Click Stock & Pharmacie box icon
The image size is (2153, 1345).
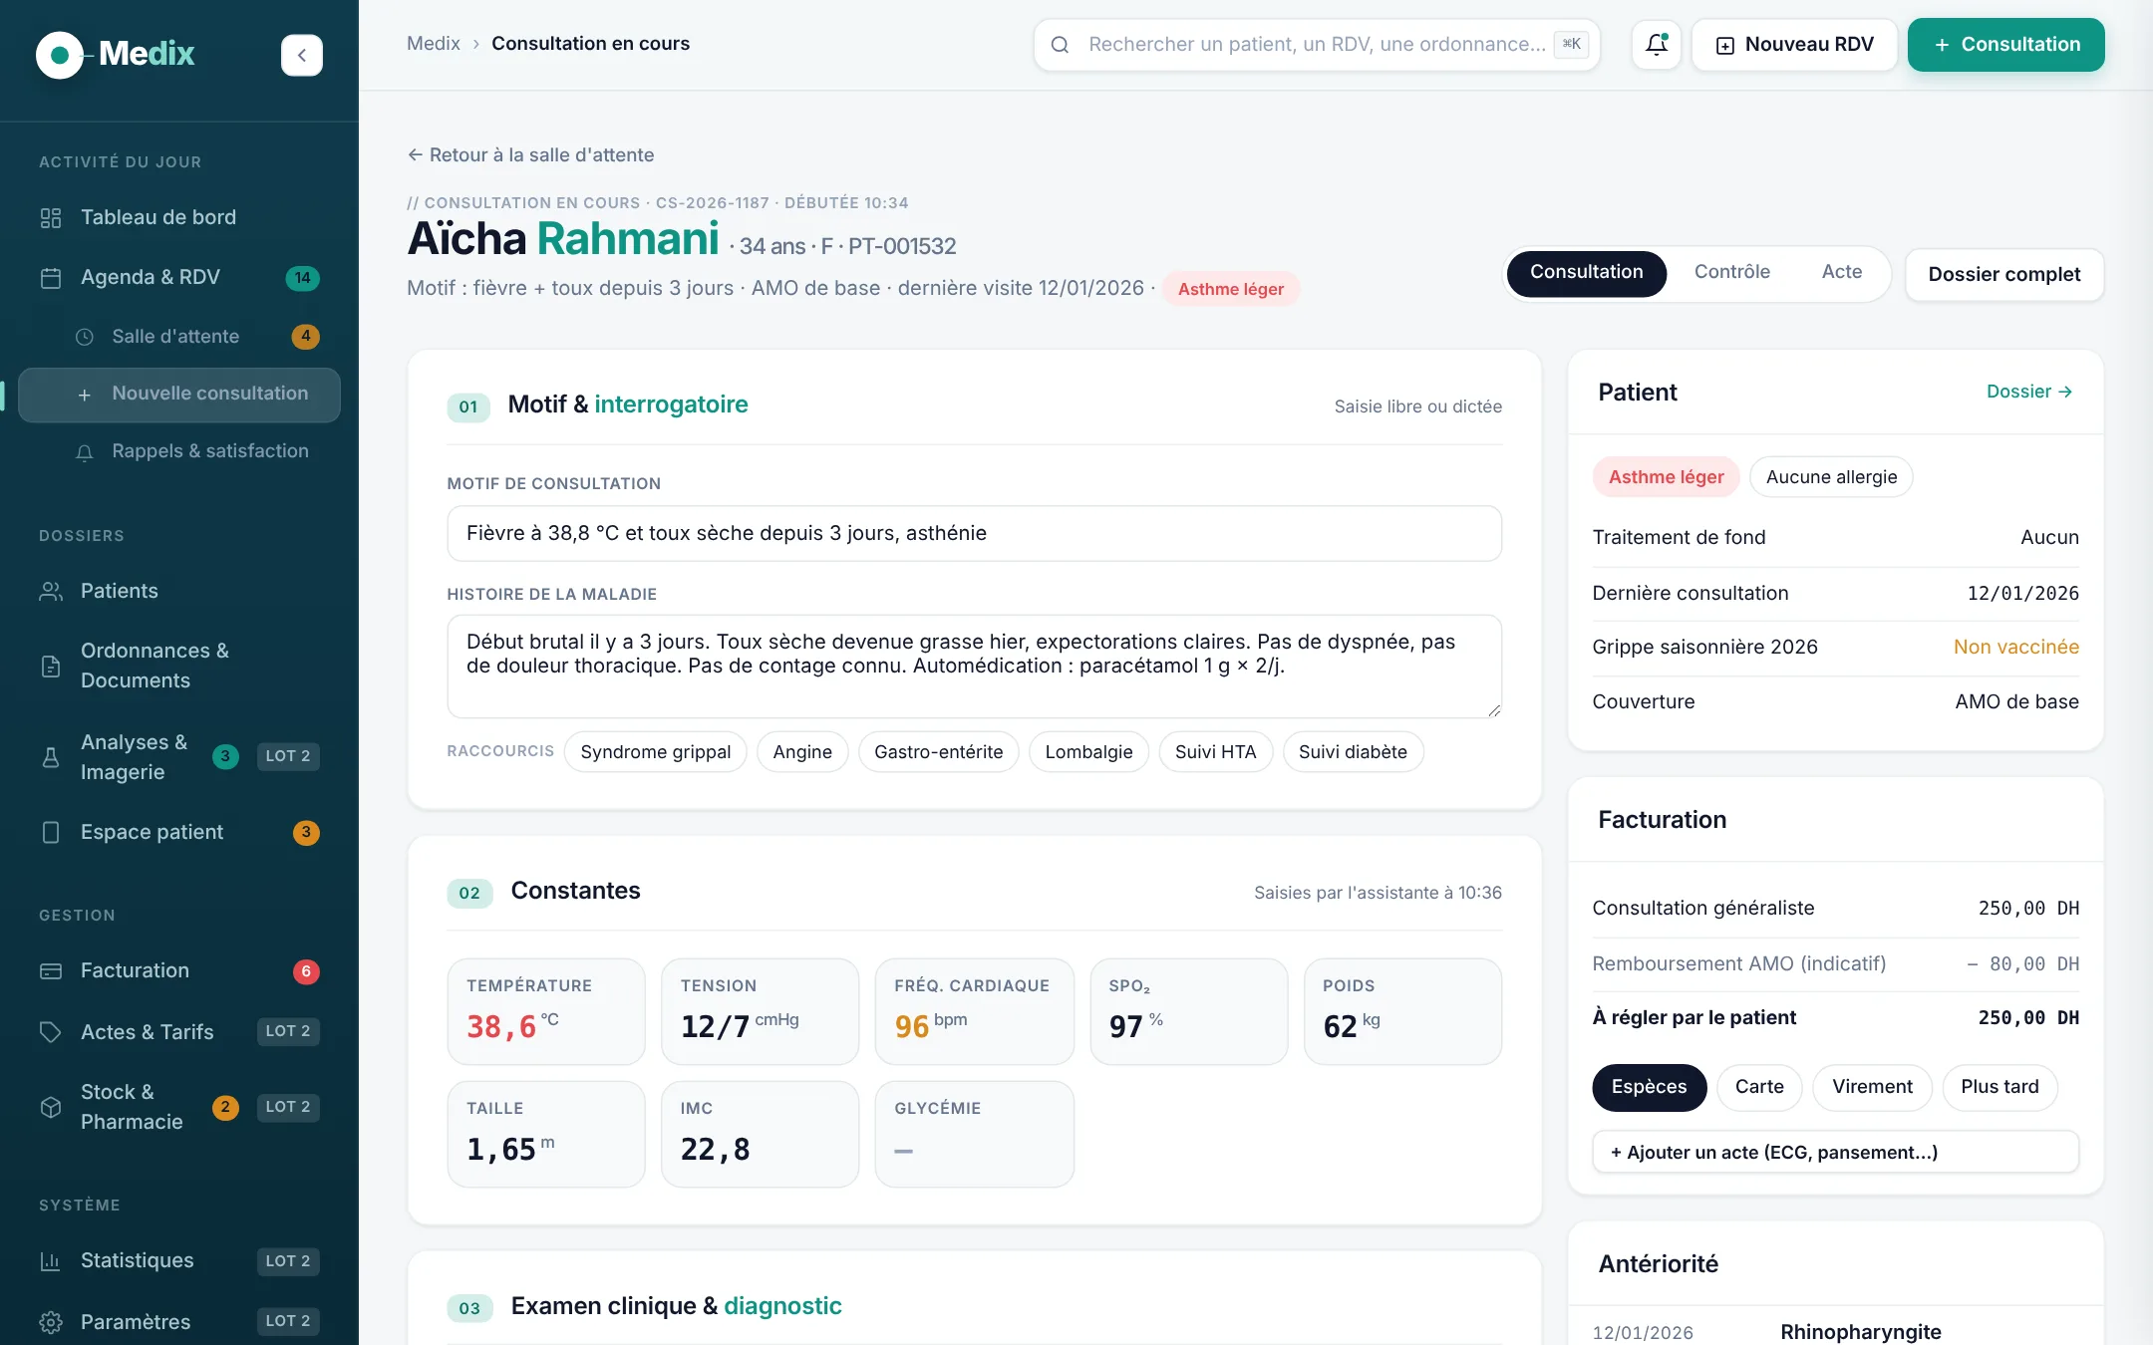51,1107
